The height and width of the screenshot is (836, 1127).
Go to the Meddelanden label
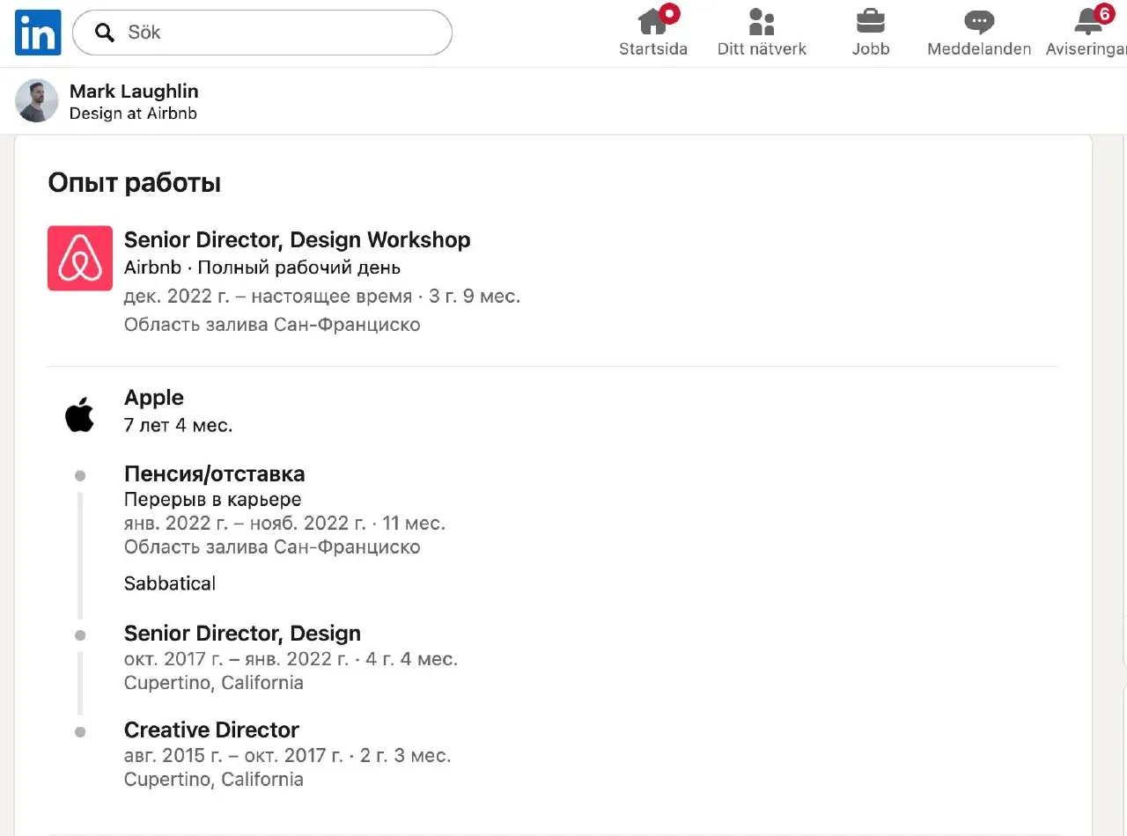coord(979,49)
